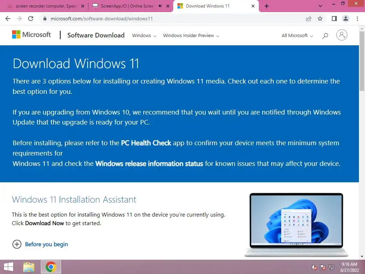
Task: Open Chrome three-dot menu
Action: 357,19
